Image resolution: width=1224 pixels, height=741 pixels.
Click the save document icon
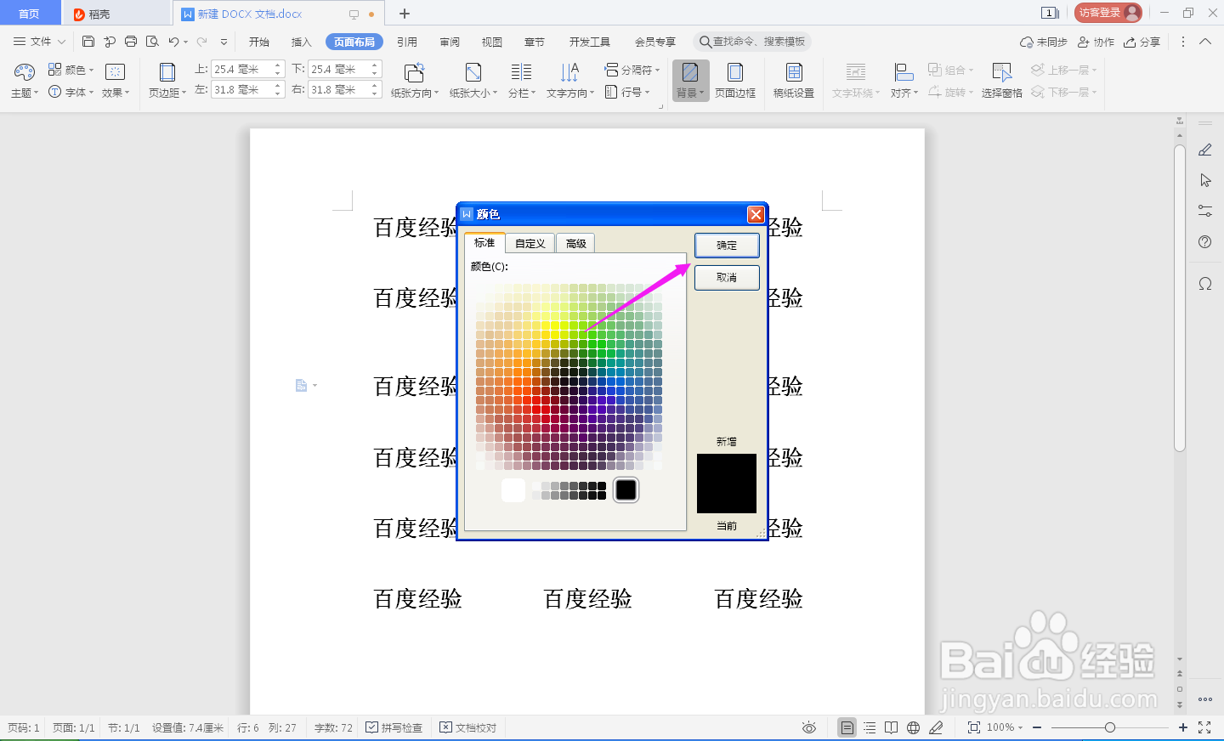pos(88,42)
